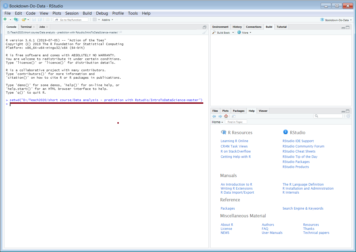Click the Find in Topic field
This screenshot has width=356, height=252.
(x=236, y=122)
